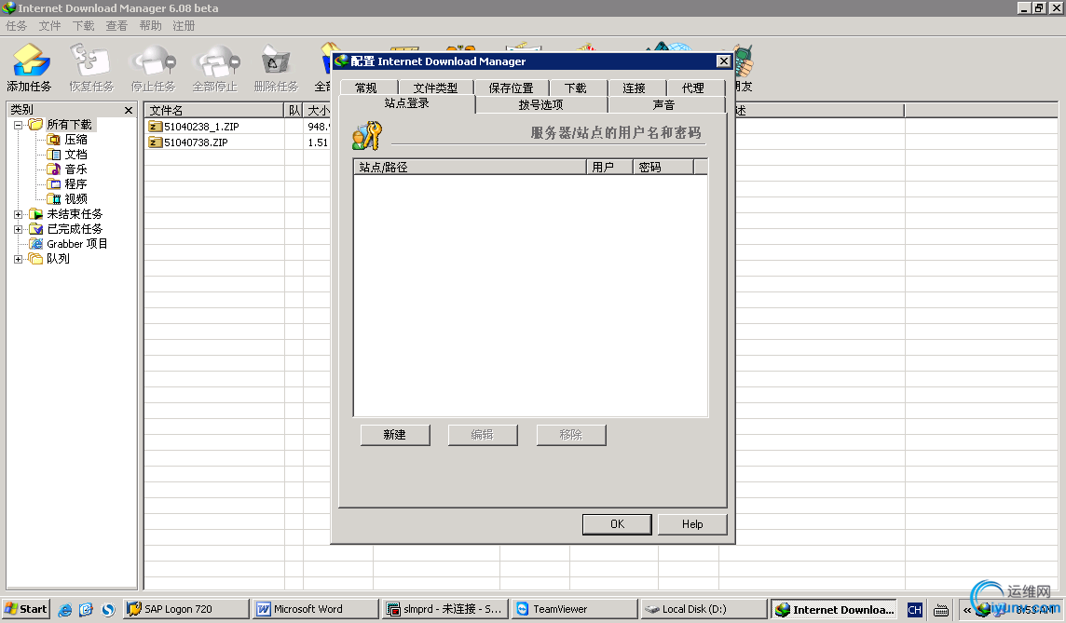Sort by 用户 column header
This screenshot has height=623, width=1066.
click(609, 167)
